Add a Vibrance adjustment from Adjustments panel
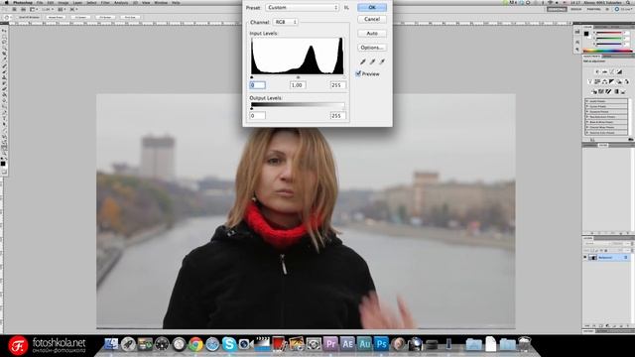 click(x=589, y=81)
